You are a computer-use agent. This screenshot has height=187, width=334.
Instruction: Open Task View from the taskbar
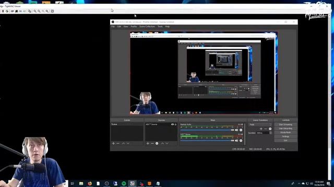pyautogui.click(x=72, y=183)
